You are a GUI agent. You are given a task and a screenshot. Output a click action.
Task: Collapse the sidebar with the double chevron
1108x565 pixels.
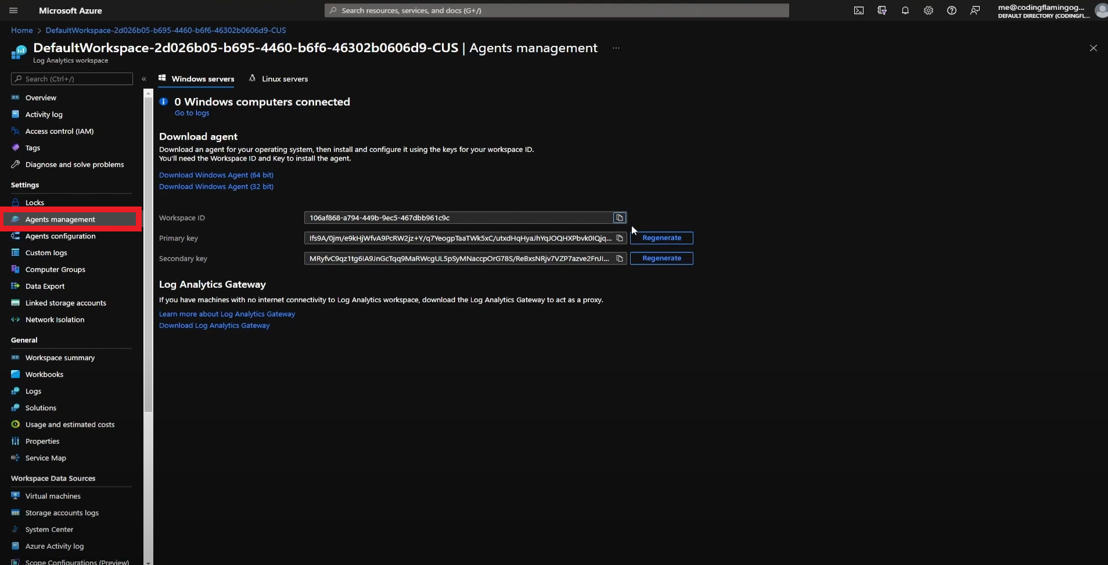[144, 79]
